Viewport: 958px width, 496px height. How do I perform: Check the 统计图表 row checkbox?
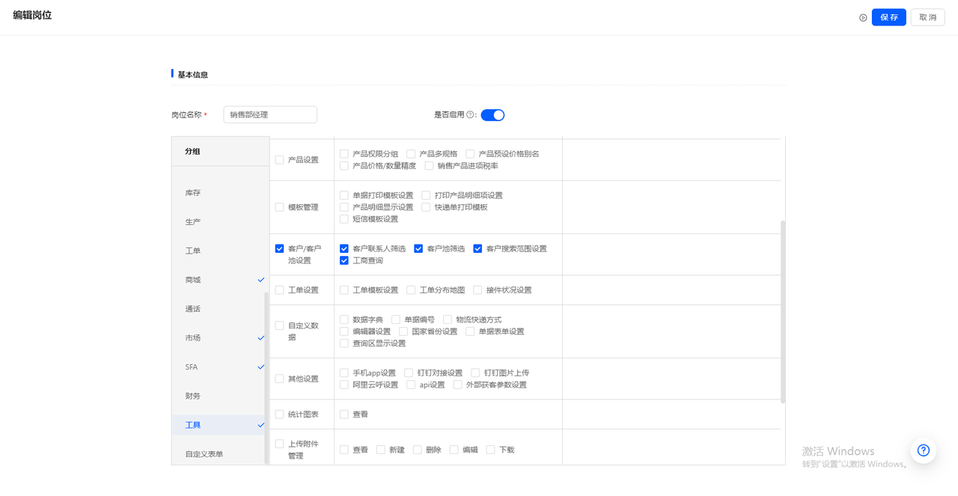279,414
